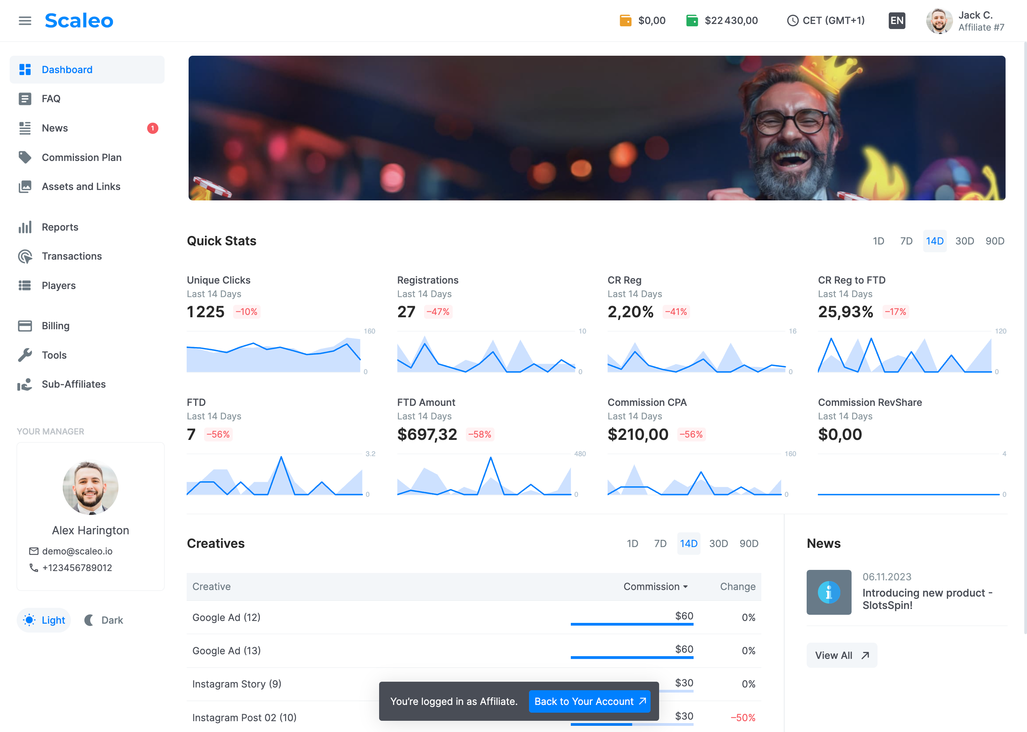Open the News menu item with notification badge
The width and height of the screenshot is (1027, 732).
[55, 128]
